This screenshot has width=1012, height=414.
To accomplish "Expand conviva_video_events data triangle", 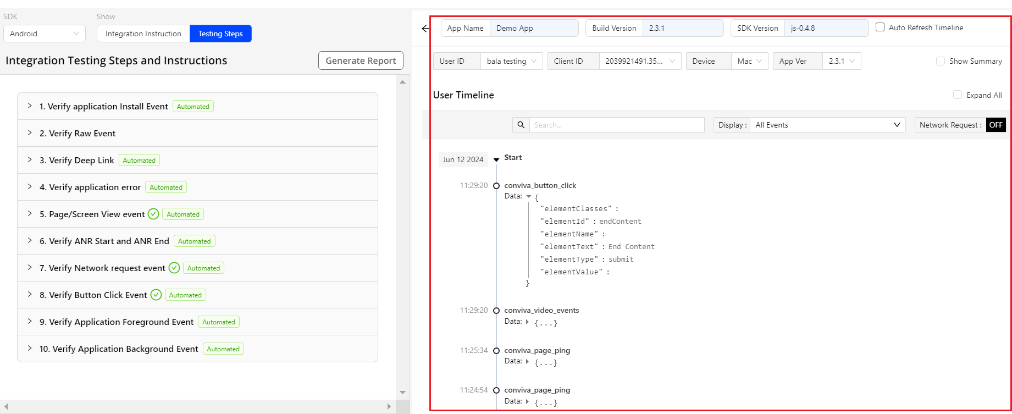I will [x=527, y=322].
